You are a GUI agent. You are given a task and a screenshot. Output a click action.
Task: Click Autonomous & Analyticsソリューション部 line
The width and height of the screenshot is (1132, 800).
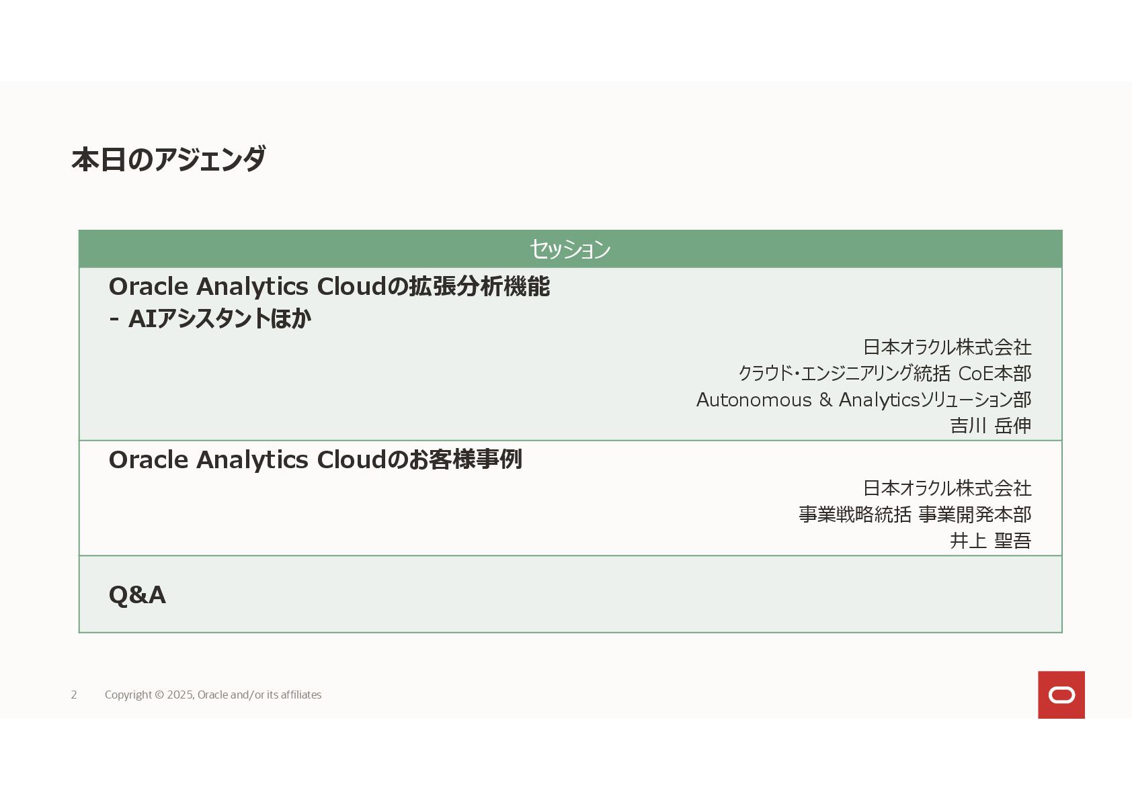click(x=864, y=400)
